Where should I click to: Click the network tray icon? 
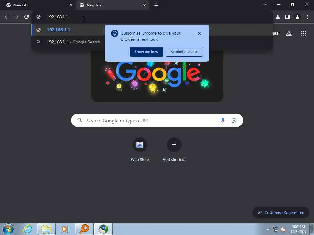(276, 229)
